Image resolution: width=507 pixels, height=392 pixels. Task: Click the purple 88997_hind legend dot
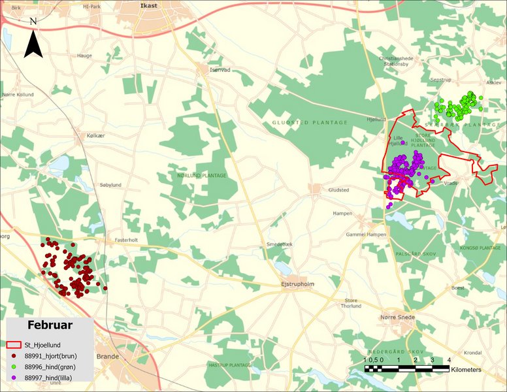(x=14, y=378)
